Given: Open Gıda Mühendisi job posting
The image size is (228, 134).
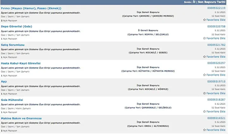Looking at the screenshot, I should coord(12,100).
